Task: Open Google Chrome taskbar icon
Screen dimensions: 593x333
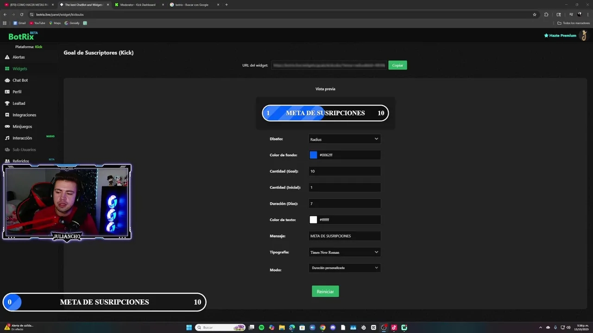Action: (322, 327)
